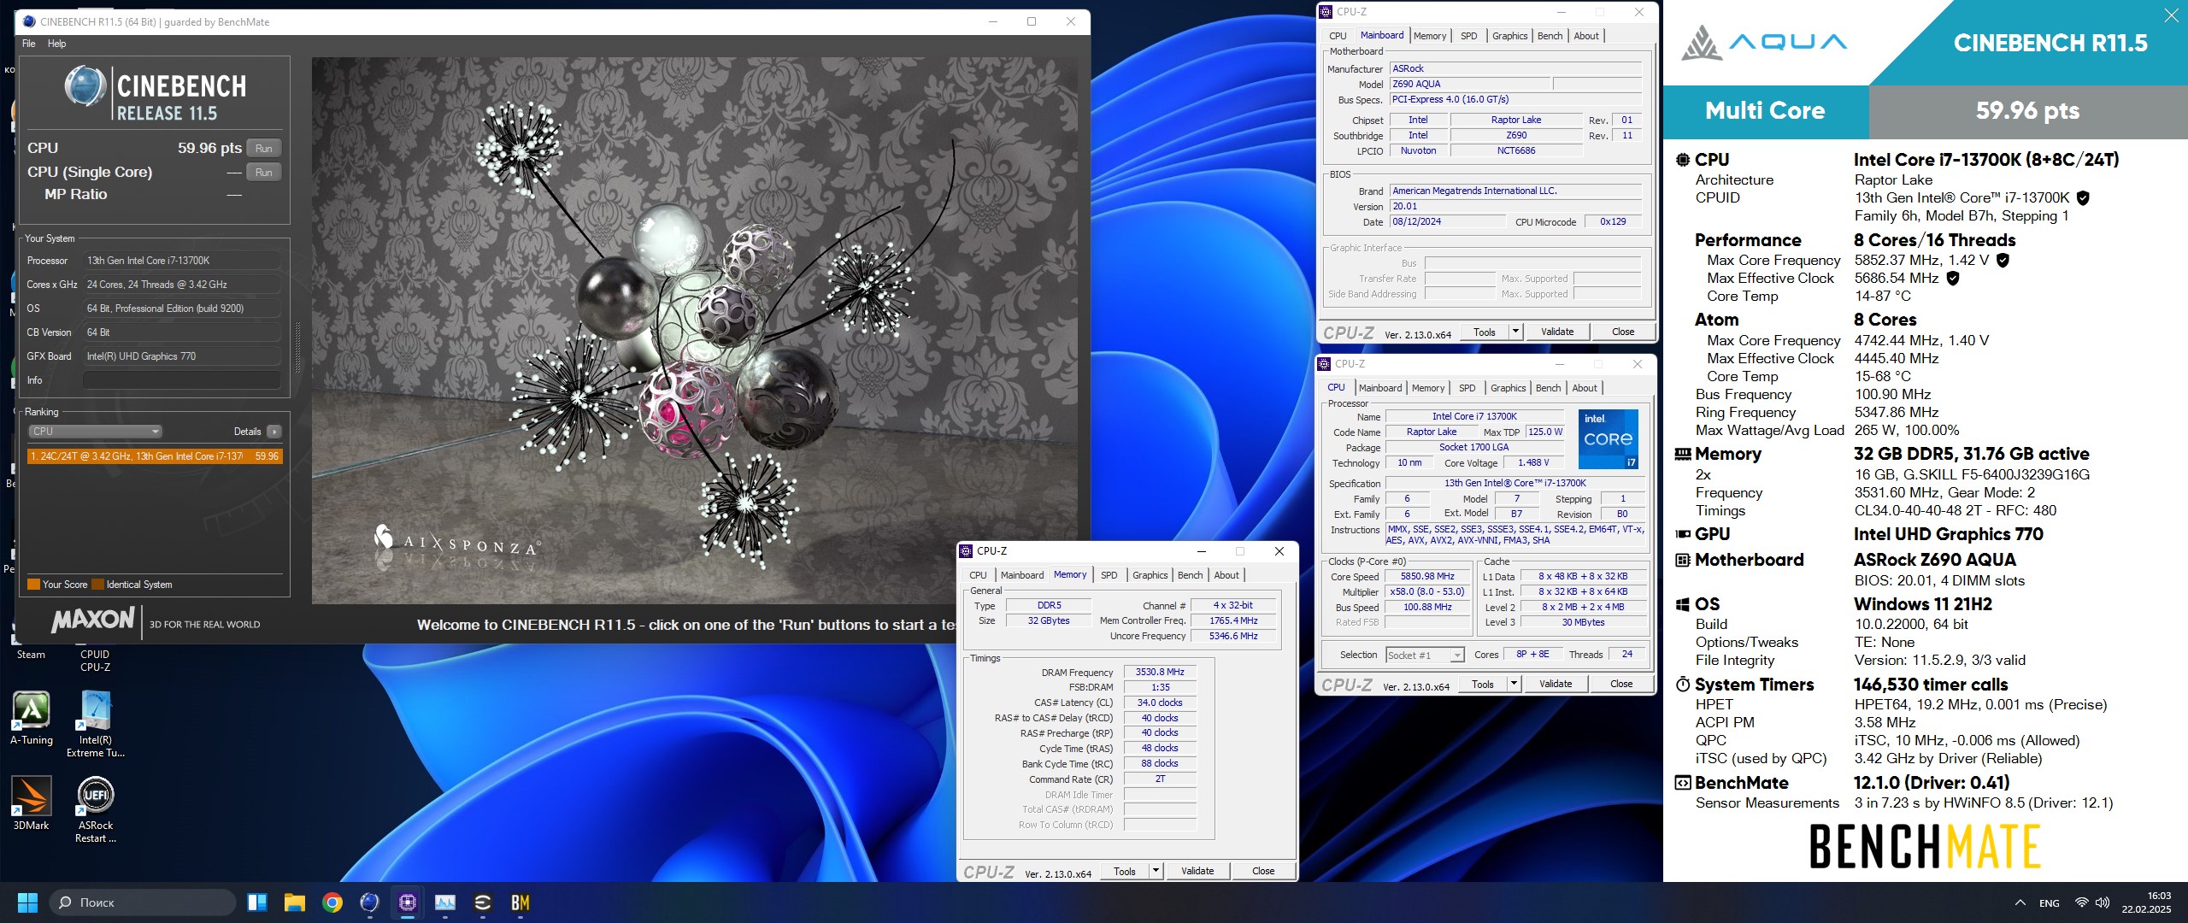The height and width of the screenshot is (923, 2188).
Task: Open Socket #1 selection dropdown
Action: (1425, 656)
